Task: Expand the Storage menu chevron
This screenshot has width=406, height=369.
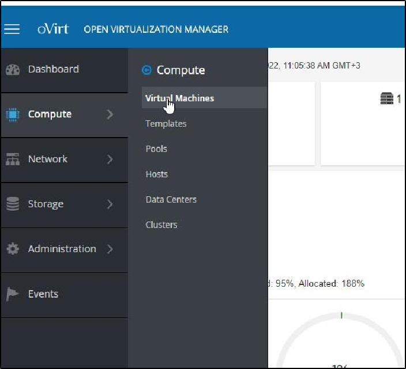Action: tap(110, 204)
